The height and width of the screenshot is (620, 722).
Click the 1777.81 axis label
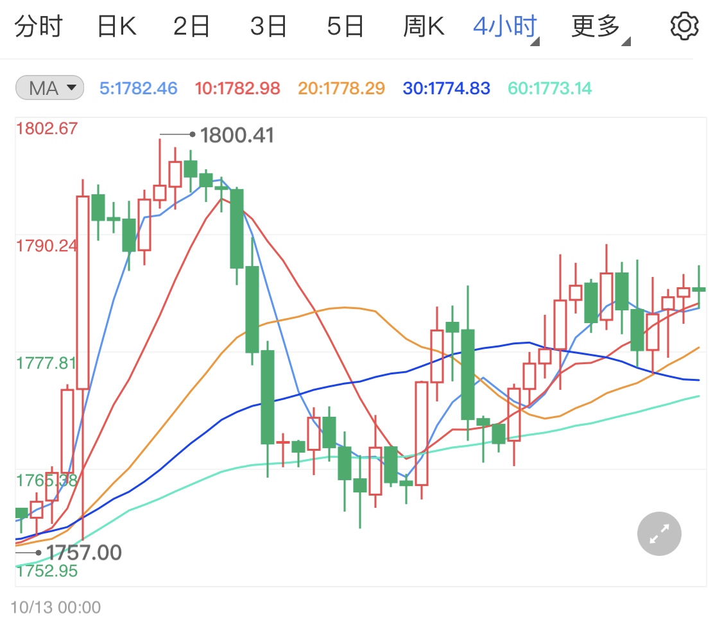point(46,364)
